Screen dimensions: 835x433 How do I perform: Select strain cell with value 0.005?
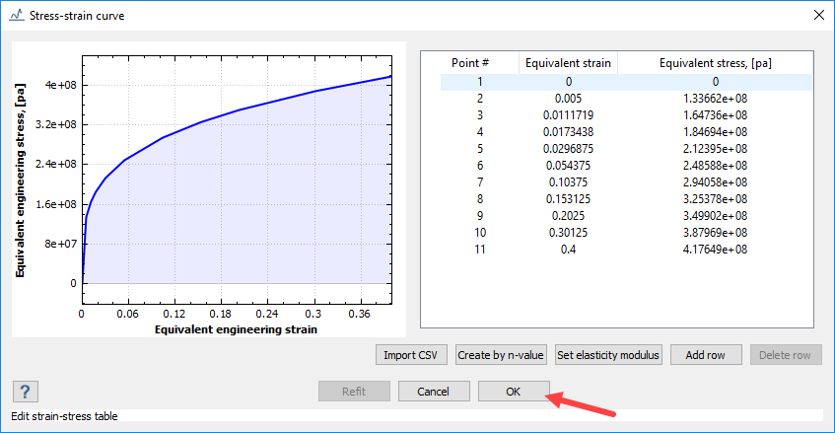tap(568, 99)
